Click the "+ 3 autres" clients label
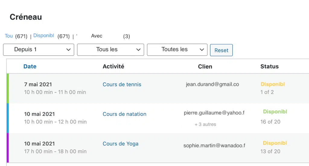The width and height of the screenshot is (309, 166). (205, 124)
